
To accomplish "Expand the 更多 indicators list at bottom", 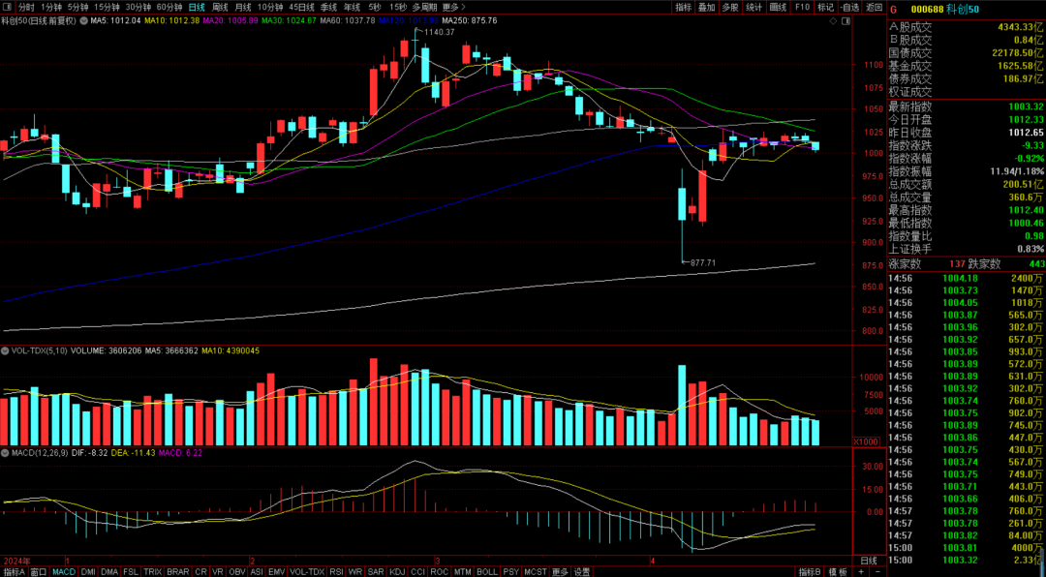I will [558, 571].
